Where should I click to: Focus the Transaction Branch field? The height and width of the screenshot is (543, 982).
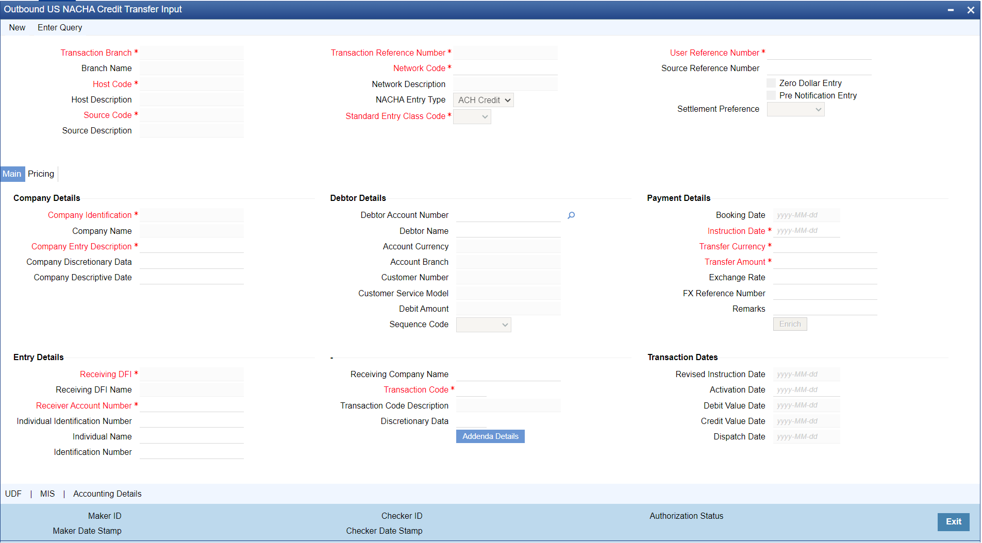pyautogui.click(x=192, y=53)
